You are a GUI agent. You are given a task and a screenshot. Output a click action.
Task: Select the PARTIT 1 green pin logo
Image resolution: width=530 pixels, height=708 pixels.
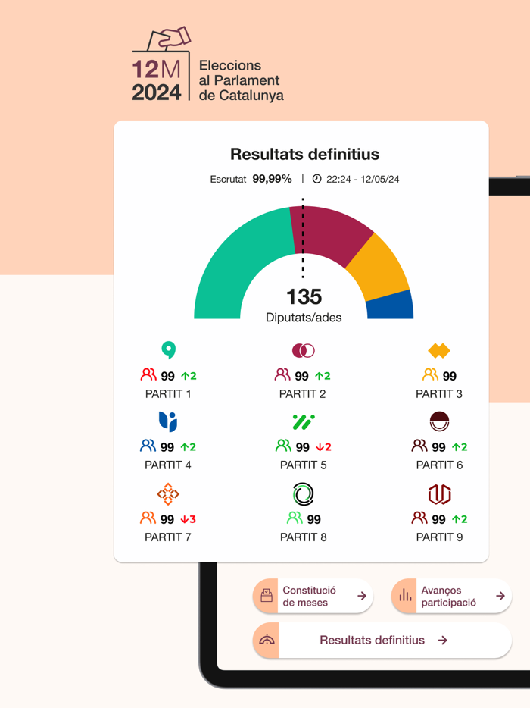click(x=168, y=349)
